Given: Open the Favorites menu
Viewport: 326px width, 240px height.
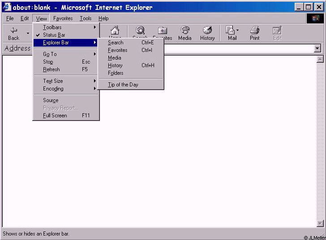Looking at the screenshot, I should click(63, 18).
